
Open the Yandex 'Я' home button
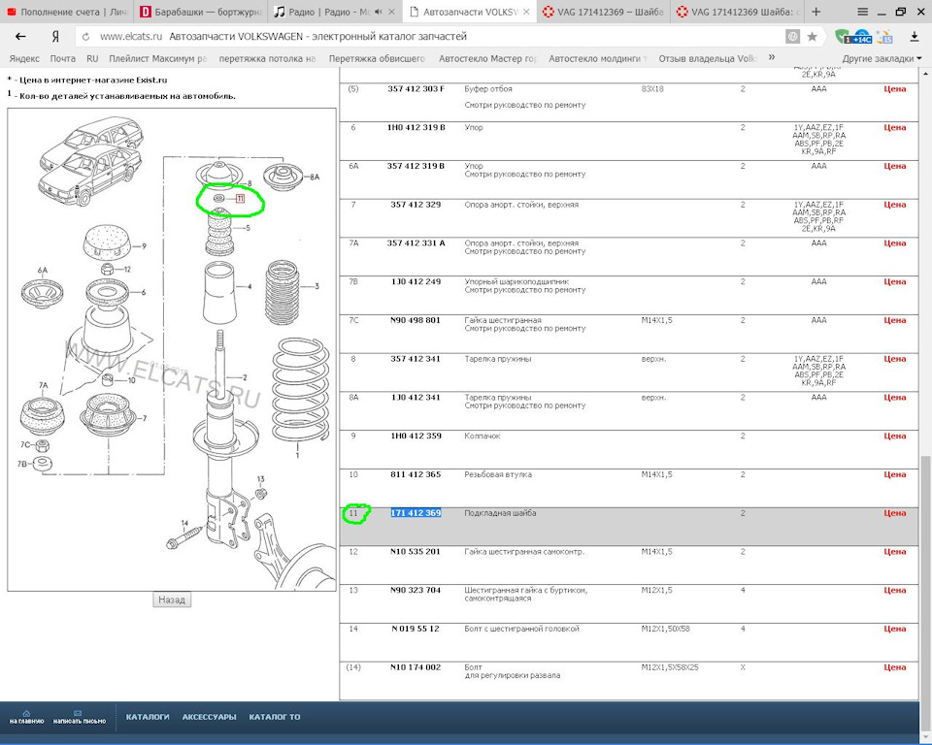[x=55, y=36]
